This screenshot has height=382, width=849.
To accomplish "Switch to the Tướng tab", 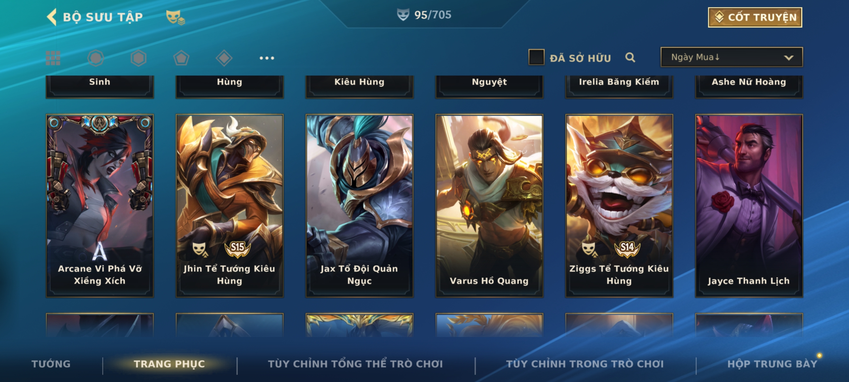I will click(x=51, y=364).
